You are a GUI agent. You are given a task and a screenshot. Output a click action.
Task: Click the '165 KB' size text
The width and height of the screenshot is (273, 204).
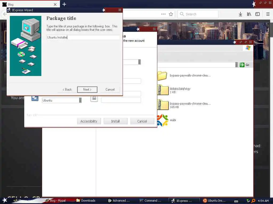174,107
